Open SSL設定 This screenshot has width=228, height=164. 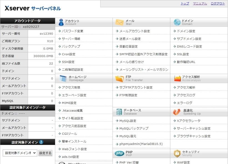click(183, 54)
